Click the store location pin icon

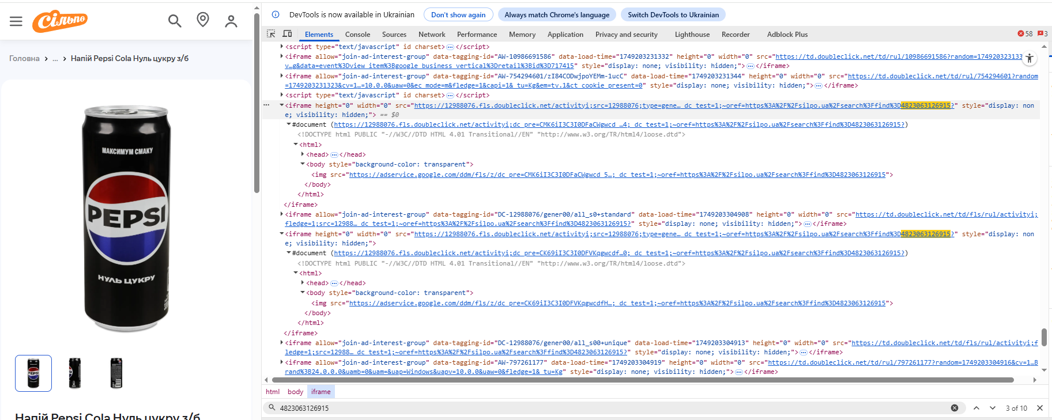coord(203,20)
